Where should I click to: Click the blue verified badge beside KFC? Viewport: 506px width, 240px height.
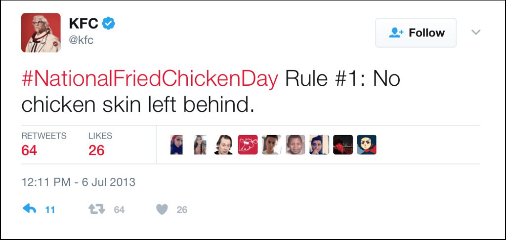(x=109, y=23)
